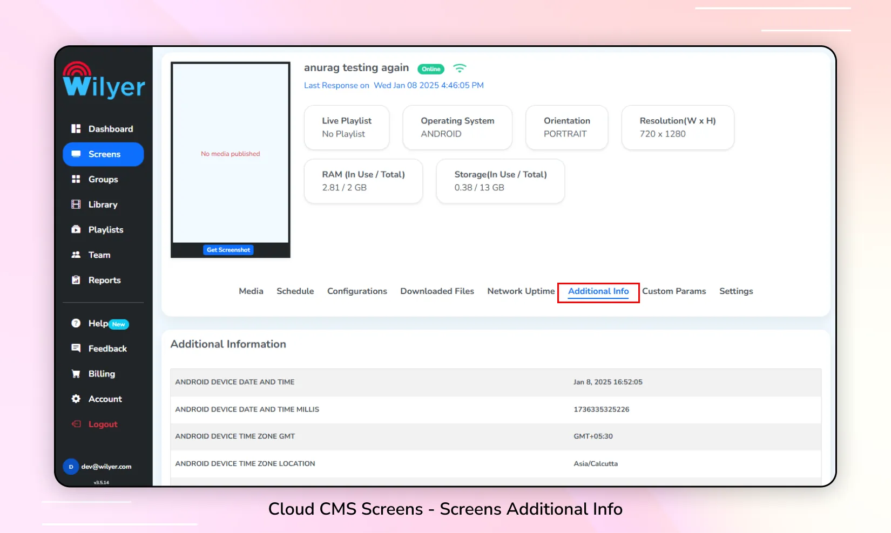891x533 pixels.
Task: Click the Last Response timestamp text
Action: click(x=394, y=85)
